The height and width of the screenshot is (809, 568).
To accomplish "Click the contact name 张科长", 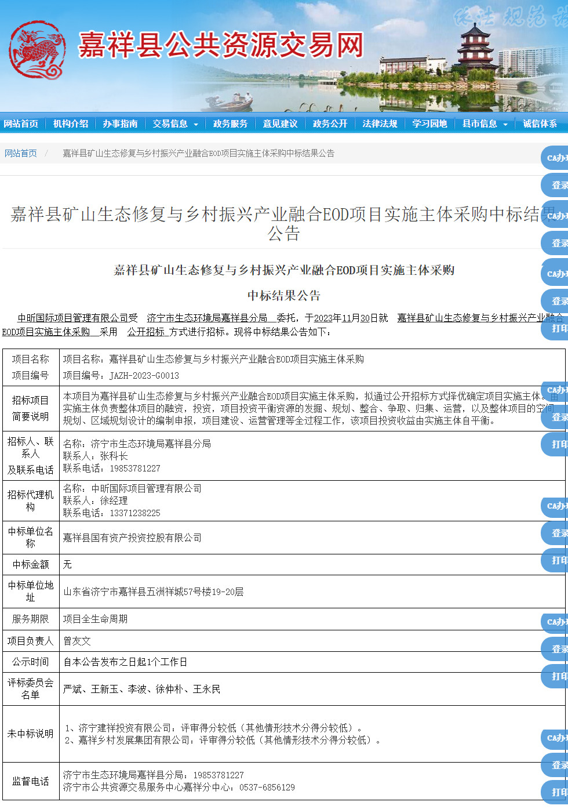I will (114, 456).
